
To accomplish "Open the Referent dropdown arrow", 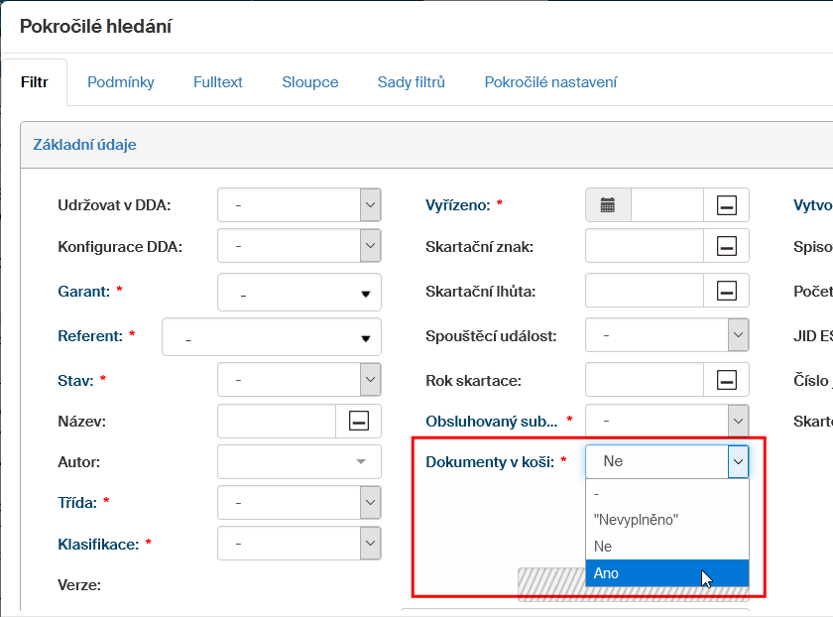I will pos(365,338).
